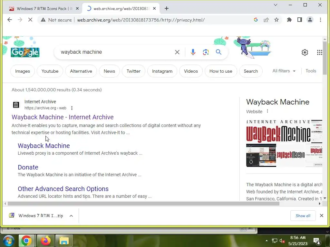Open a new tab with plus button

click(167, 8)
